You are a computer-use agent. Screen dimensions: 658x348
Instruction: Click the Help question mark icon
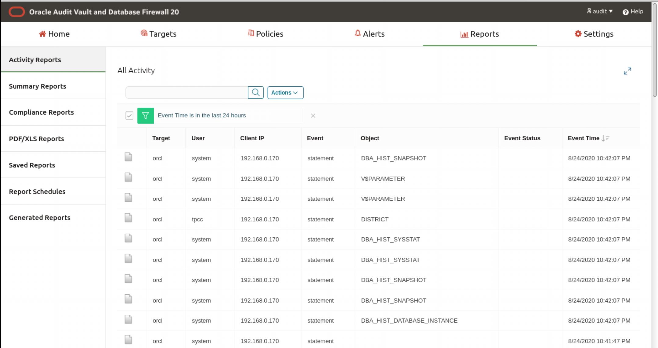tap(625, 12)
